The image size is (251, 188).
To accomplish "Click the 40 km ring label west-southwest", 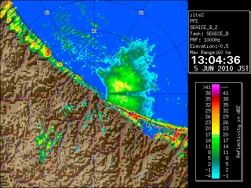I will point(40,125).
